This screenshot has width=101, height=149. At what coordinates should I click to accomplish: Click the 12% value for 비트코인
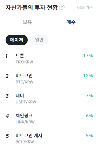88,76
